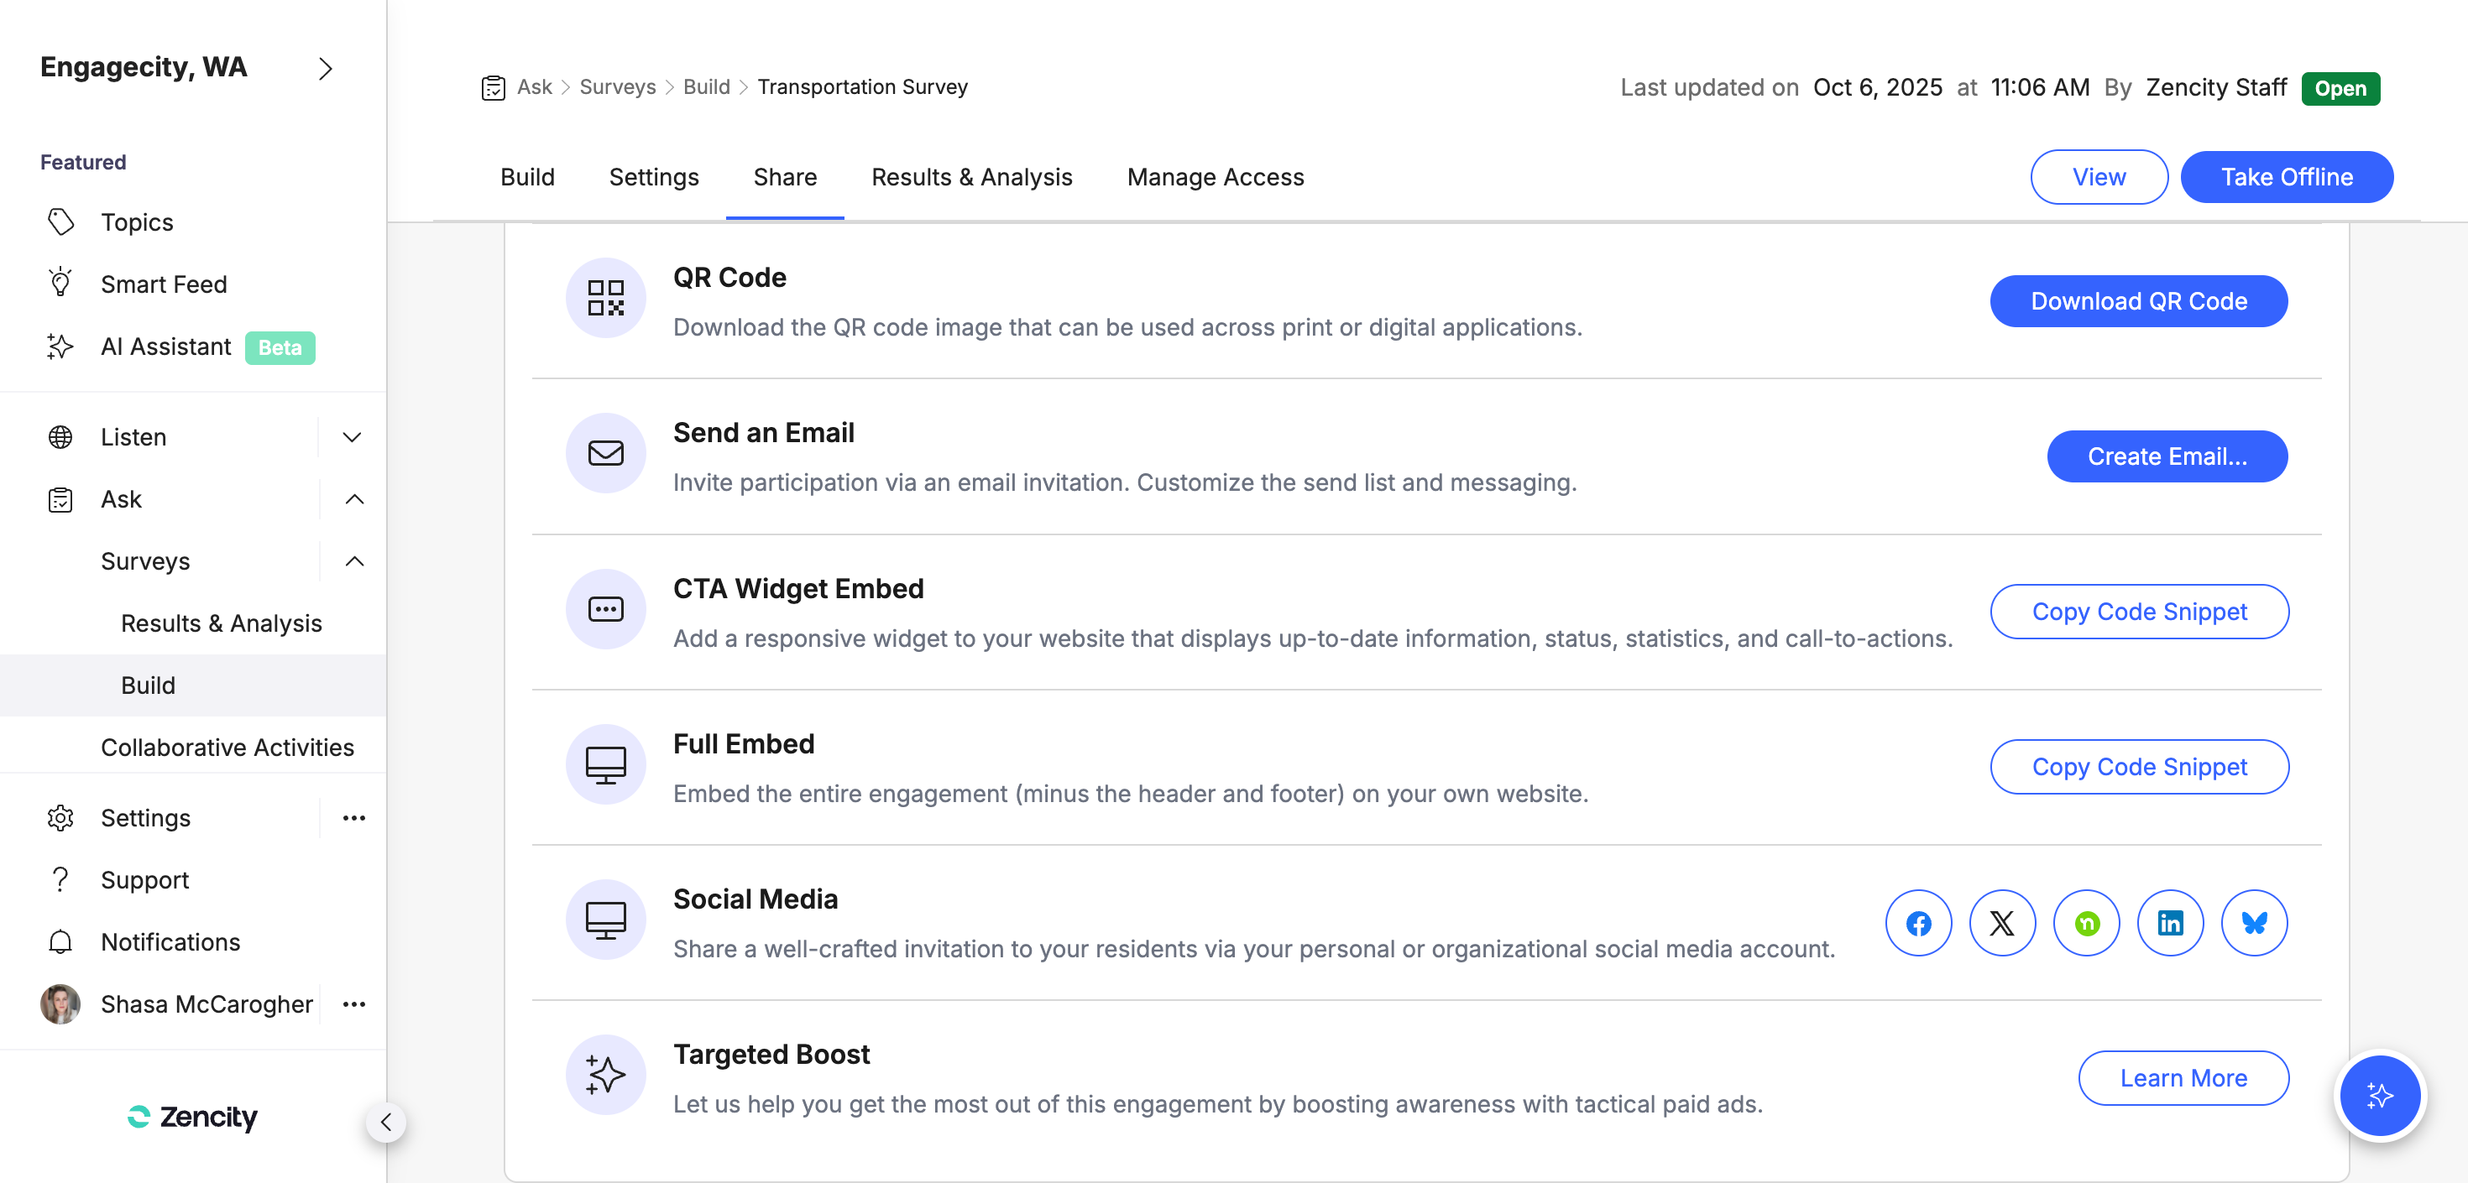Open Smart Feed from the sidebar
Viewport: 2468px width, 1183px height.
163,284
